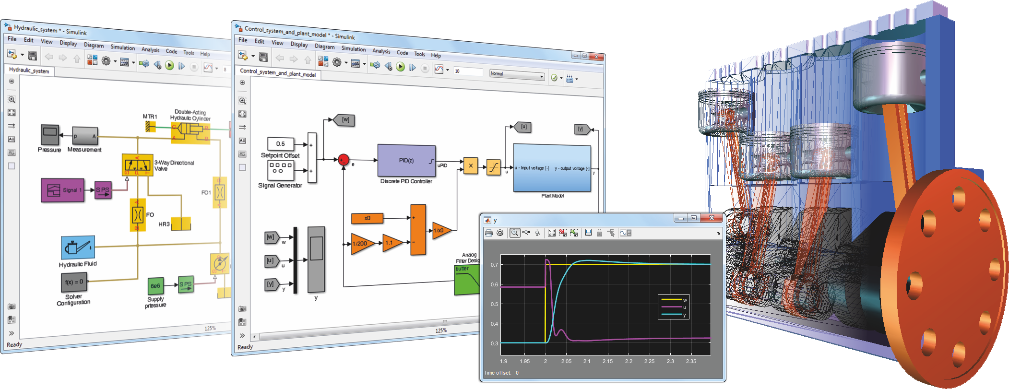The width and height of the screenshot is (1009, 389).
Task: Step back in Hydraulic_system toolbar
Action: click(157, 65)
